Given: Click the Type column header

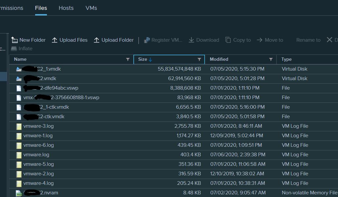Looking at the screenshot, I should 286,59.
